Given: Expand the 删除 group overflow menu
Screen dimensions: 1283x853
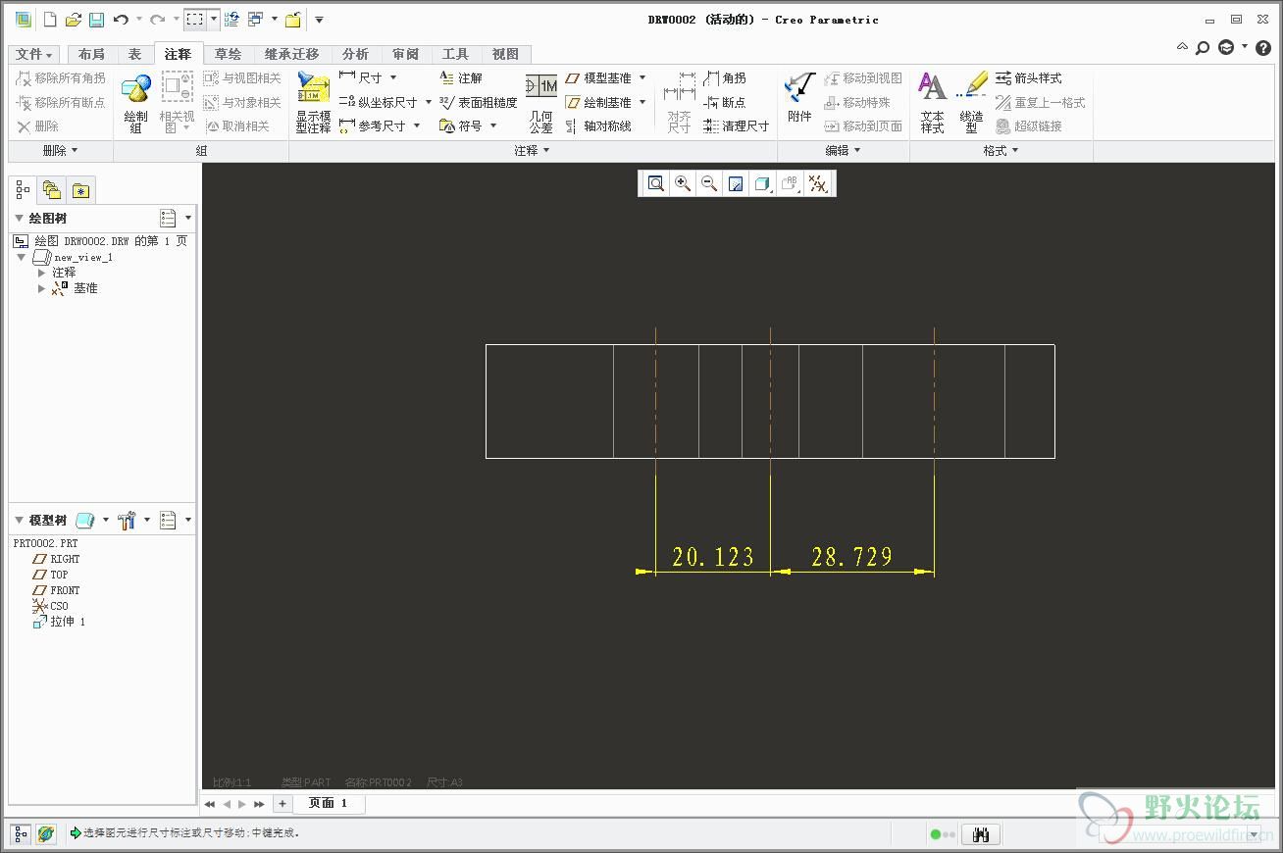Looking at the screenshot, I should pos(61,151).
